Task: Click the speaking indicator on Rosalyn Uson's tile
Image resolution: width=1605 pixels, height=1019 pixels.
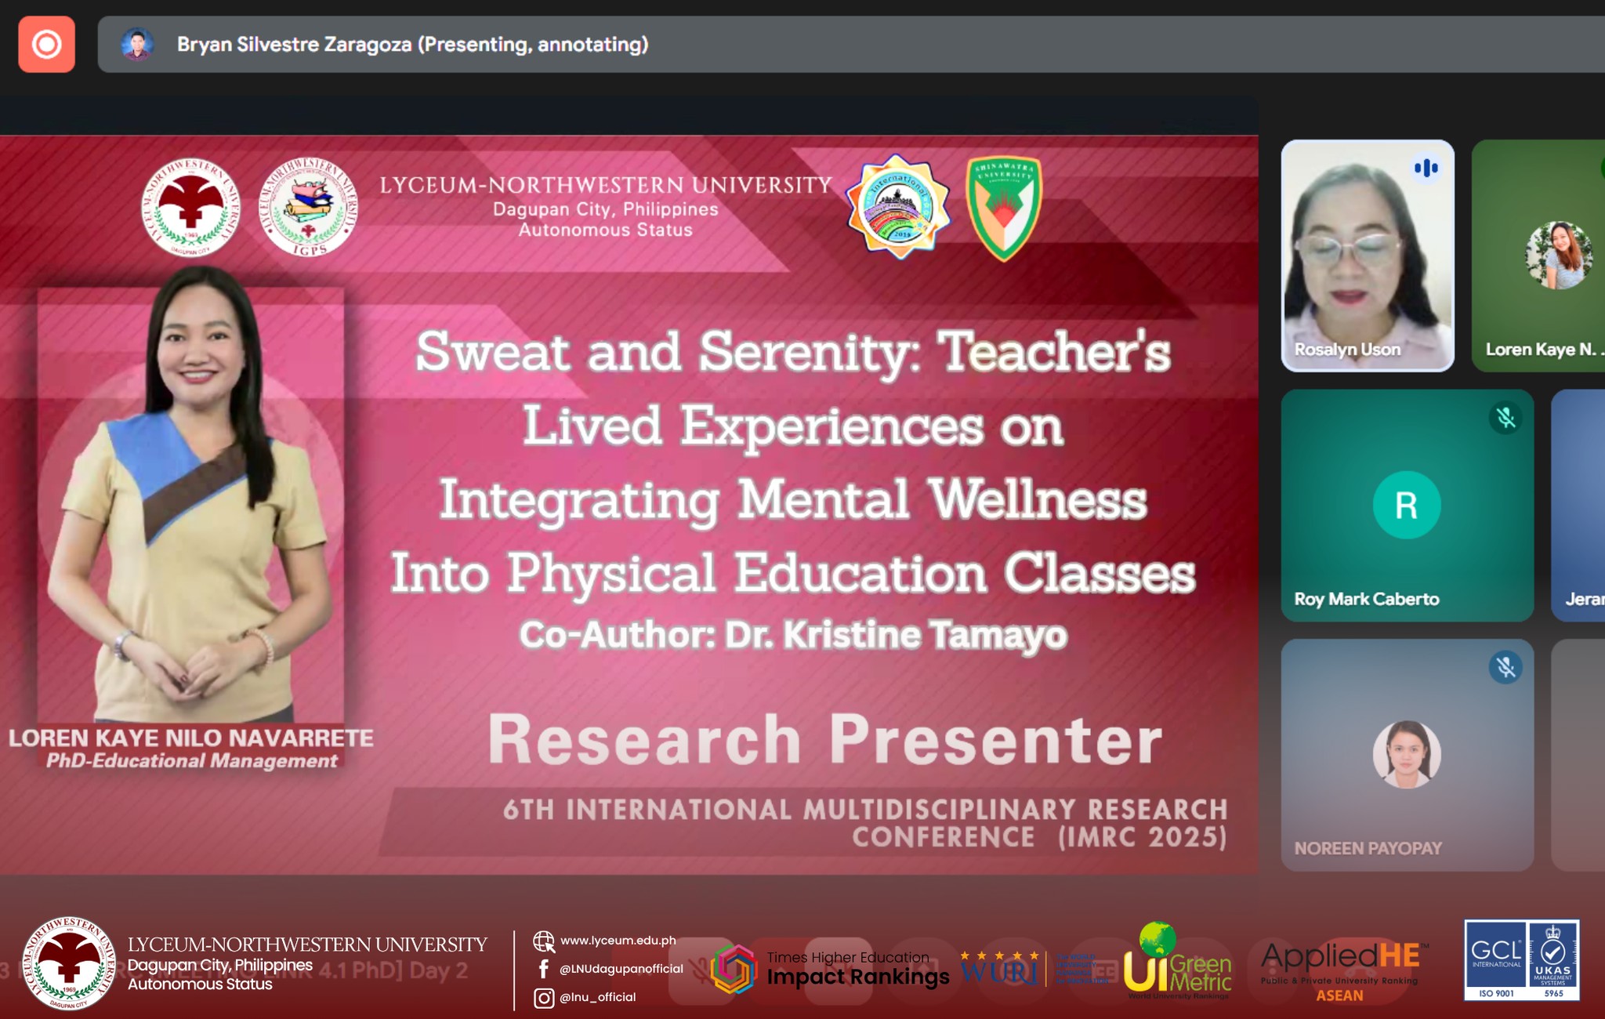Action: tap(1426, 168)
